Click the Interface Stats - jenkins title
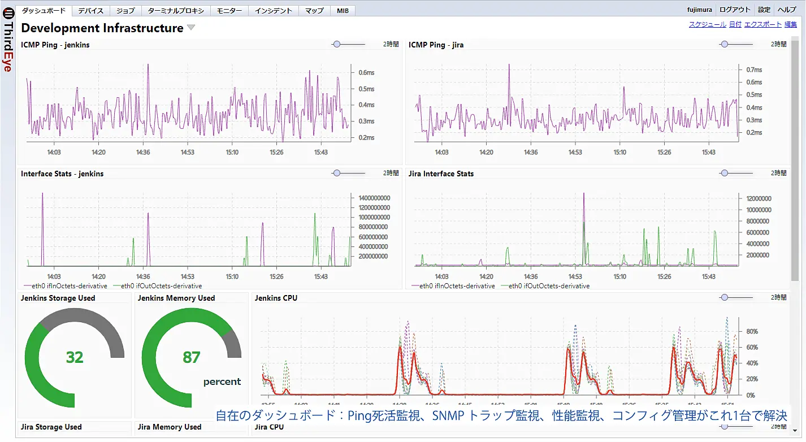The height and width of the screenshot is (442, 806). click(x=62, y=174)
